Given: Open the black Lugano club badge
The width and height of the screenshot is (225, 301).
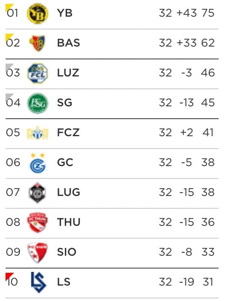Looking at the screenshot, I should coord(37,193).
